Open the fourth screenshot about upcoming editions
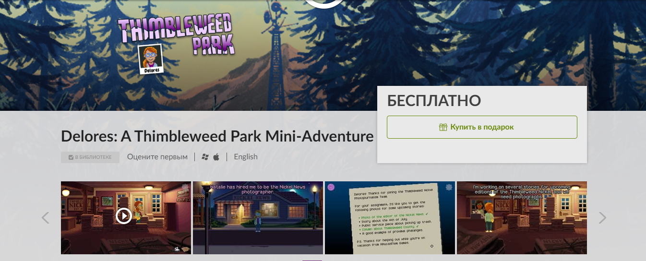646x261 pixels. pyautogui.click(x=522, y=218)
